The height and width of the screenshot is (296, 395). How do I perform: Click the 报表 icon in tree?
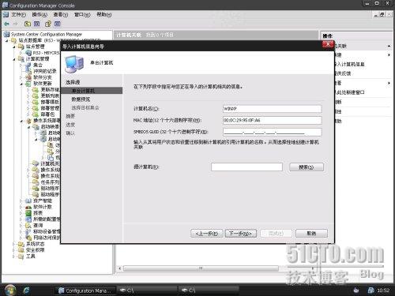(x=28, y=213)
